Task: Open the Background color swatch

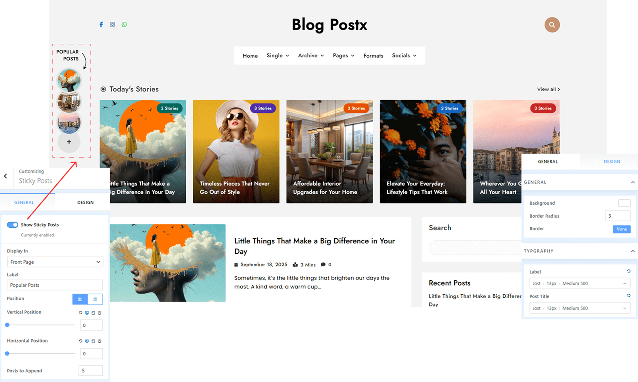Action: (x=624, y=203)
